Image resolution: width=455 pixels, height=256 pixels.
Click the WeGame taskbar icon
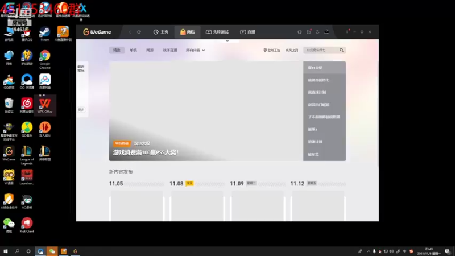click(75, 251)
